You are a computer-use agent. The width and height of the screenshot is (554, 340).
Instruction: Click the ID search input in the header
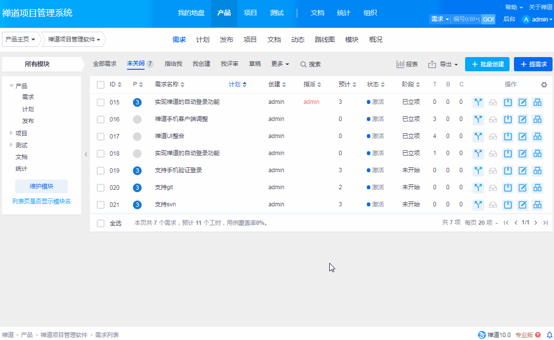click(x=466, y=19)
